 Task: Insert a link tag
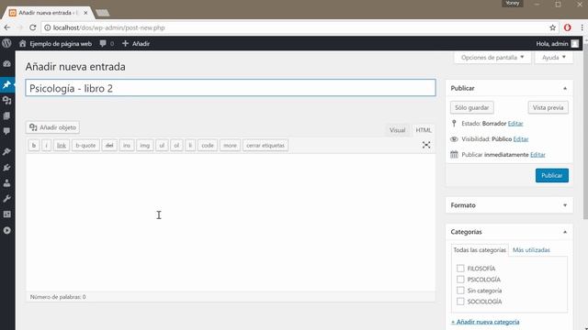[62, 145]
